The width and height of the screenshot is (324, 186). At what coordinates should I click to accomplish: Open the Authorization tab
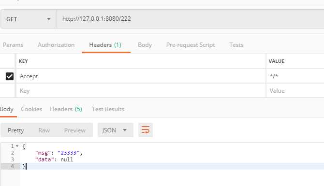pos(56,45)
